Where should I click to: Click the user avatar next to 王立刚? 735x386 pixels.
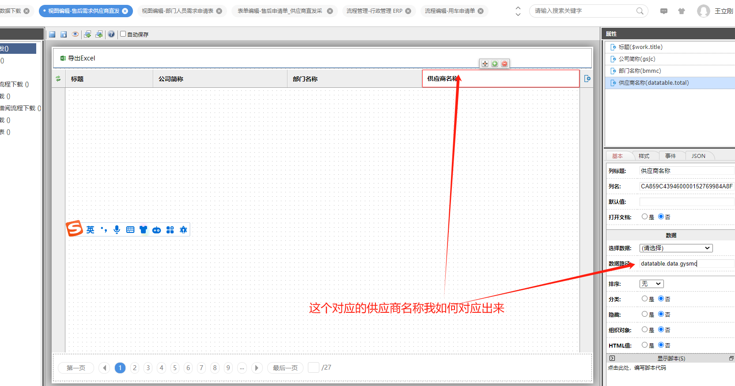[704, 11]
